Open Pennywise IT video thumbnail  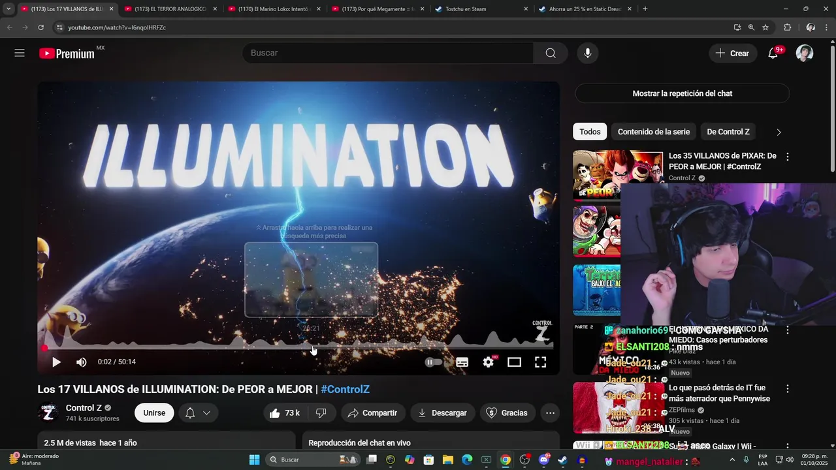618,407
